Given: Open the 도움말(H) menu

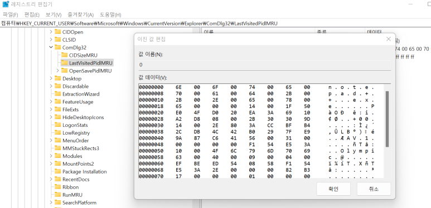Looking at the screenshot, I should (x=110, y=14).
